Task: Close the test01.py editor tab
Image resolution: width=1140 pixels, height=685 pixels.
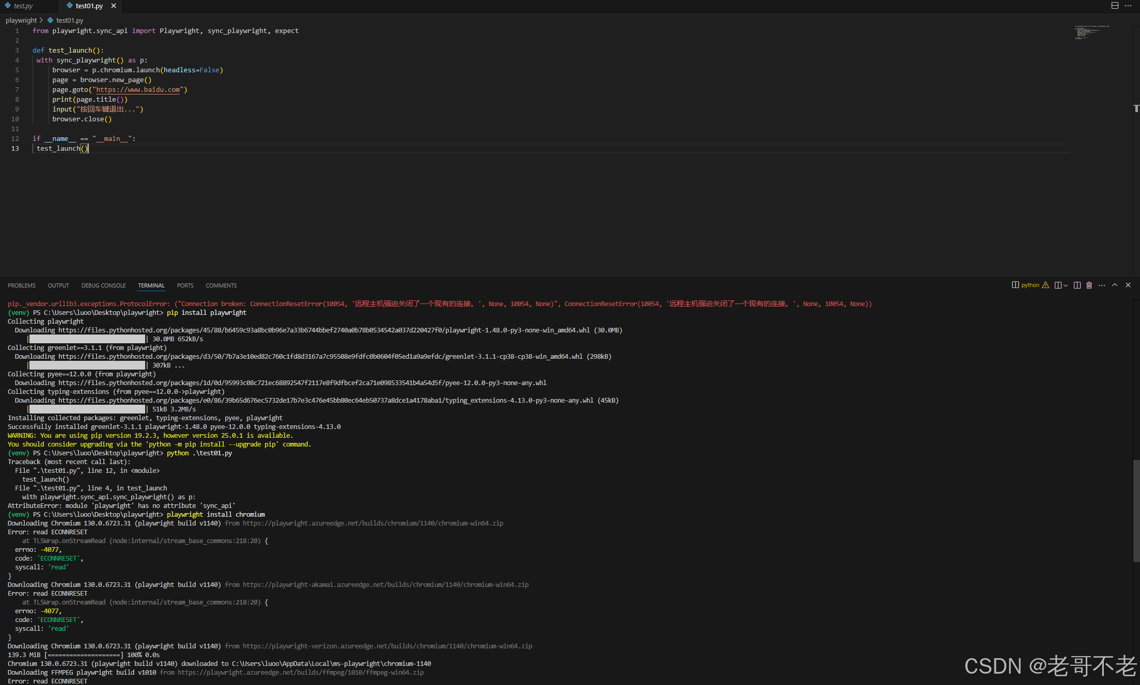Action: point(114,6)
